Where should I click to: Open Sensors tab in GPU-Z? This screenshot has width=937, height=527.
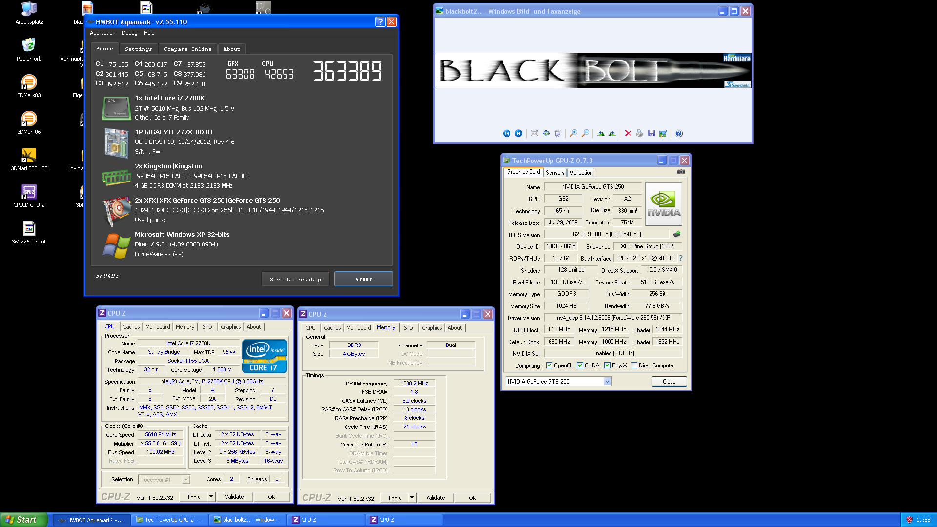555,172
